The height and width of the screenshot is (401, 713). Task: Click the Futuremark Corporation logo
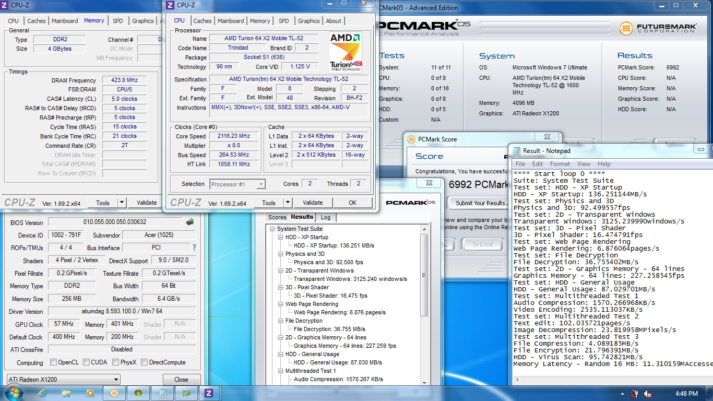click(658, 28)
